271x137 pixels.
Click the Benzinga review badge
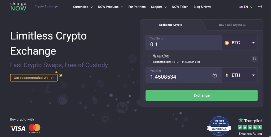click(x=219, y=126)
